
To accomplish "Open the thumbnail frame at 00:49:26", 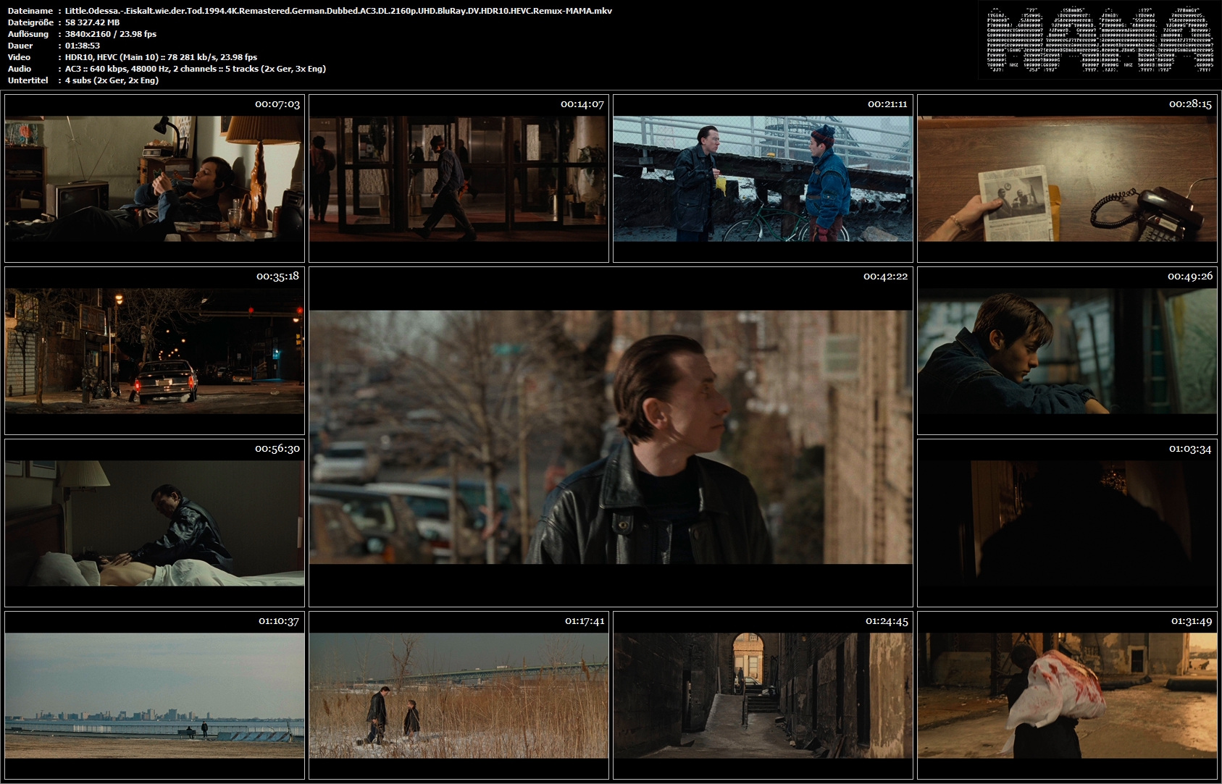I will tap(1067, 350).
